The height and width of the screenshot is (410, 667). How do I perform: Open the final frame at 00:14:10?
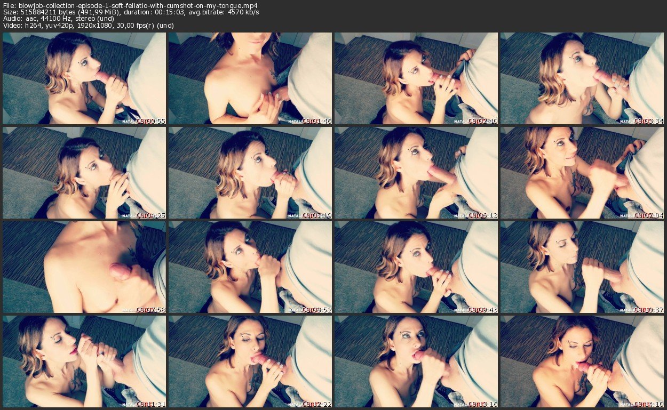(x=582, y=361)
